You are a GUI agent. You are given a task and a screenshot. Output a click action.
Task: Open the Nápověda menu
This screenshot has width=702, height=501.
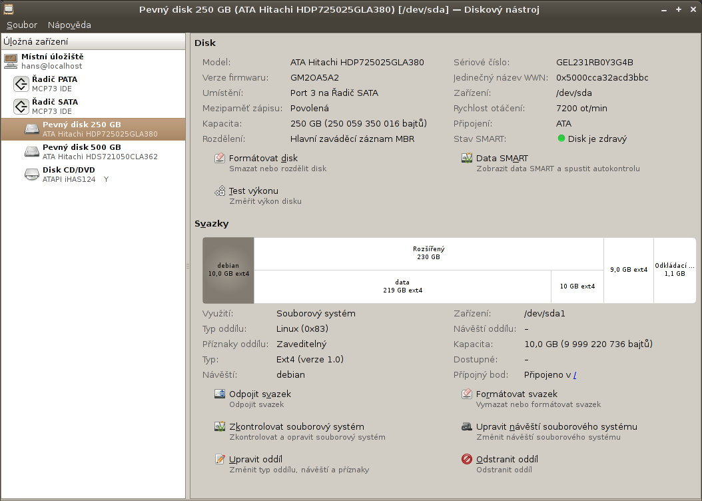click(x=69, y=25)
